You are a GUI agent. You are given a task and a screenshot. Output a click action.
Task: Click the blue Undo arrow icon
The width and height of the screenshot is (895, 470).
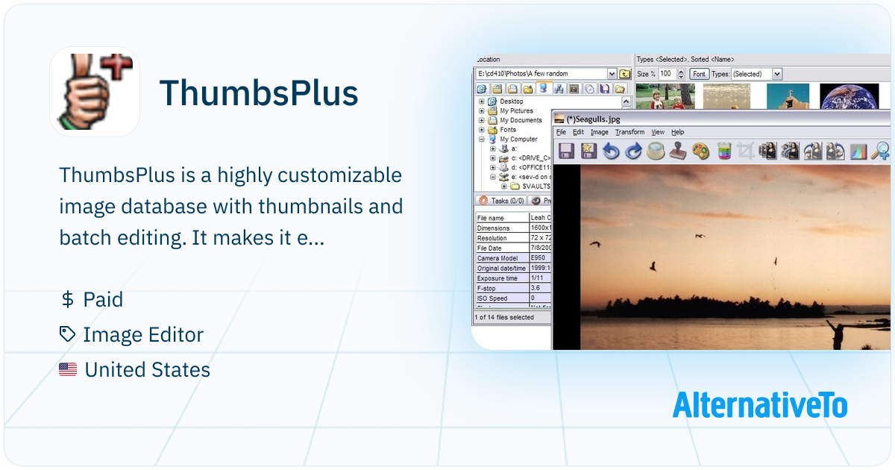(x=611, y=151)
